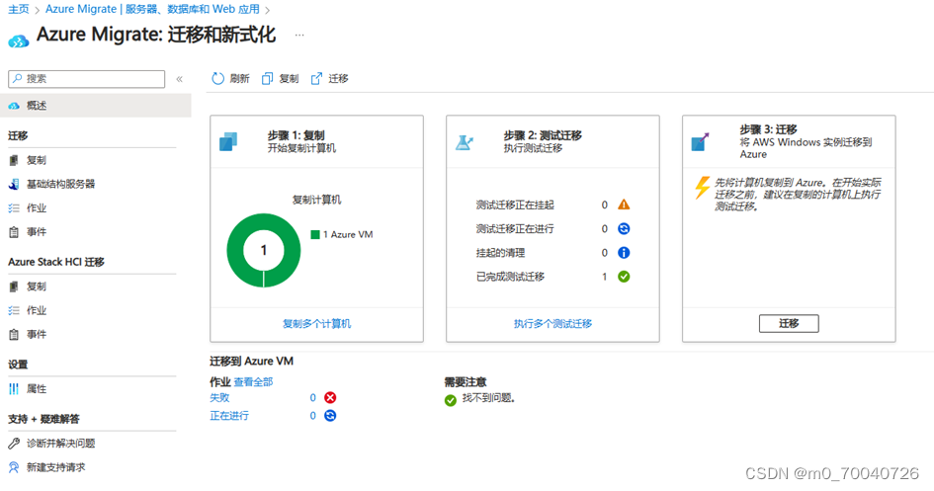Click the blue sync icon beside 正在进行
This screenshot has width=934, height=491.
click(x=330, y=416)
